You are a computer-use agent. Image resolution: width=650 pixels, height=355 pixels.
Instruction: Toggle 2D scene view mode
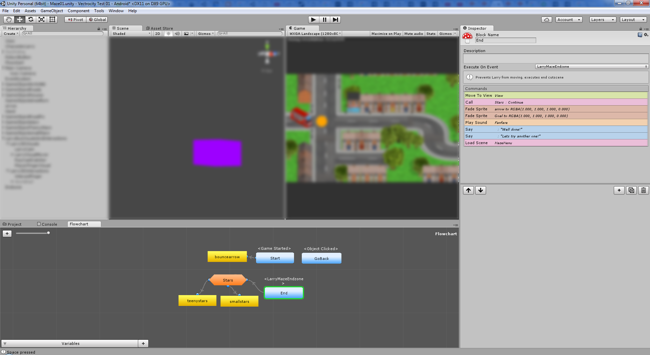coord(158,34)
